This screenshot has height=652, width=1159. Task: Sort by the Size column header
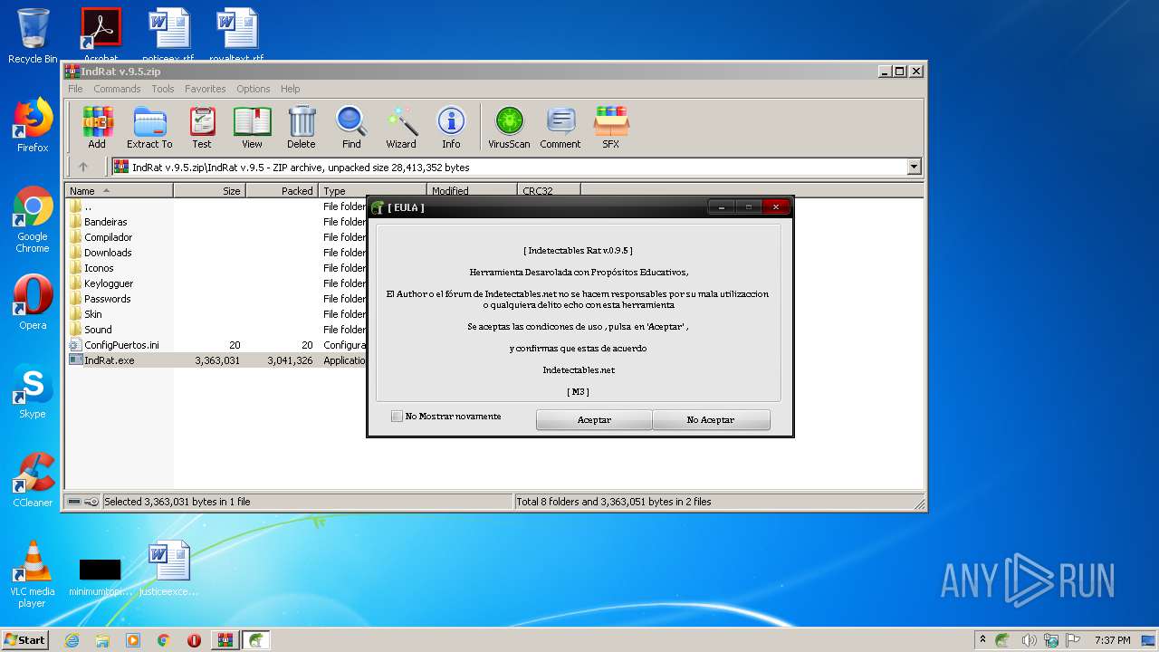pos(209,191)
